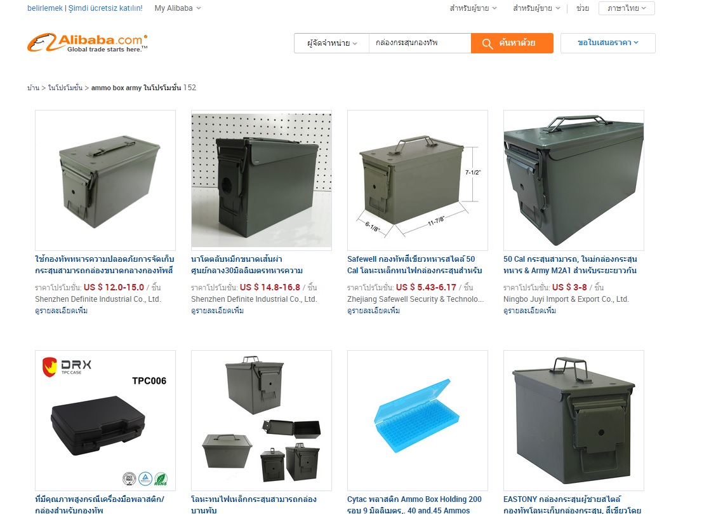Screen dimensions: 723x514
Task: Open the ammo box image with pegboard background
Action: (x=262, y=180)
